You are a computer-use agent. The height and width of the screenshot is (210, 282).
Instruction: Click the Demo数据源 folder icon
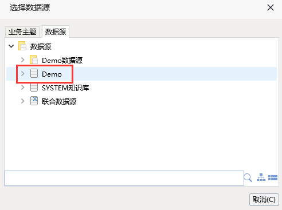point(34,60)
